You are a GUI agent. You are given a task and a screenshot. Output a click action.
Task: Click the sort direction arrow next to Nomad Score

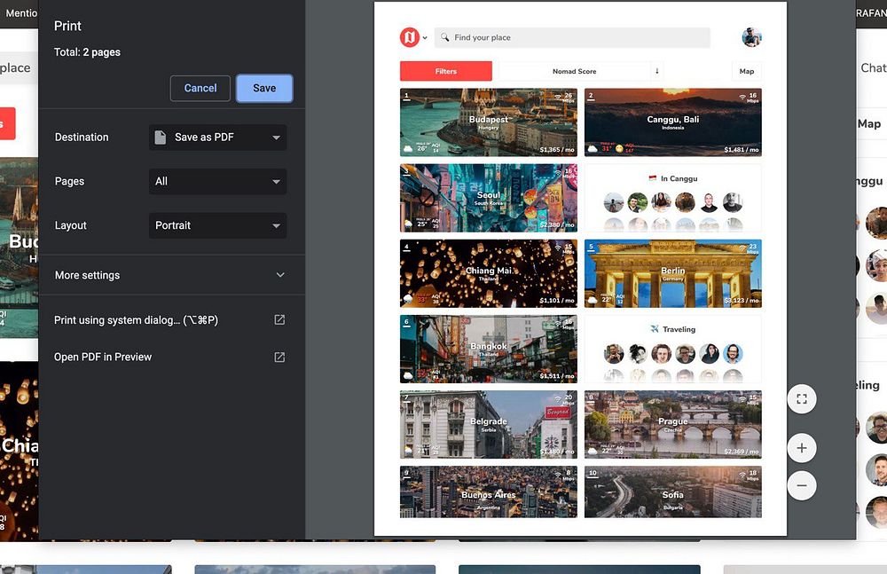click(x=656, y=71)
